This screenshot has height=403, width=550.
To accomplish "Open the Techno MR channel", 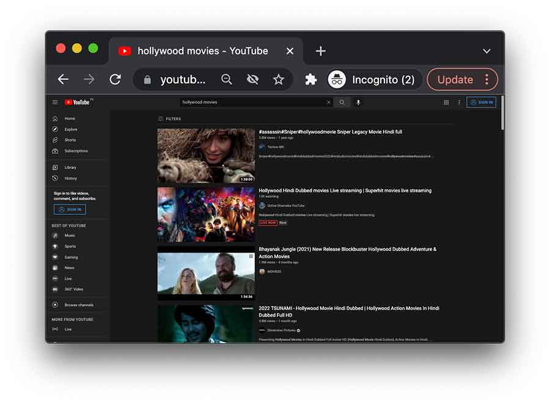I will pos(276,147).
